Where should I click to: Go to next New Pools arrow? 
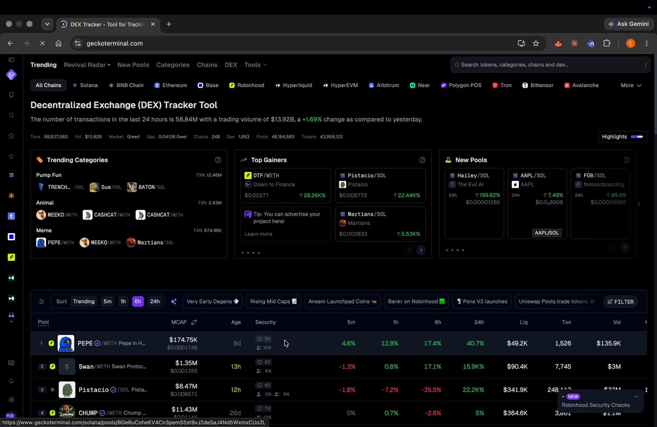[625, 248]
